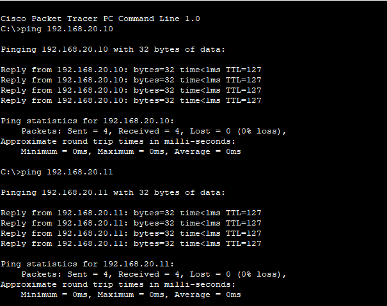
Task: Click the final Minimum/Maximum/Average results line
Action: pyautogui.click(x=130, y=295)
